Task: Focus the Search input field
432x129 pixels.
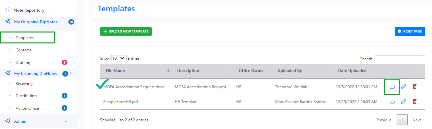Action: coord(400,59)
